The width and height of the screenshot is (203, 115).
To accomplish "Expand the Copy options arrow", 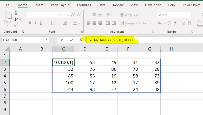I will [21, 19].
